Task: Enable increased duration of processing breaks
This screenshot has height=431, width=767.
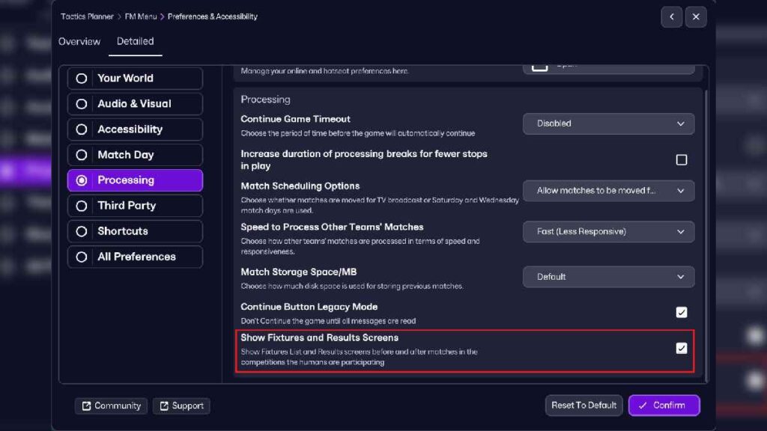Action: (681, 159)
